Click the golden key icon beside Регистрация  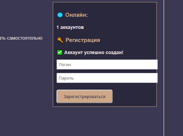click(60, 40)
